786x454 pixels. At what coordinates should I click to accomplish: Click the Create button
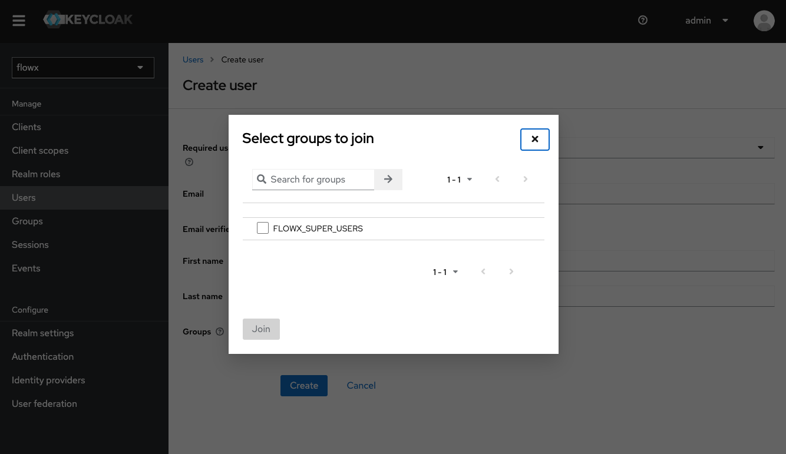[x=304, y=386]
